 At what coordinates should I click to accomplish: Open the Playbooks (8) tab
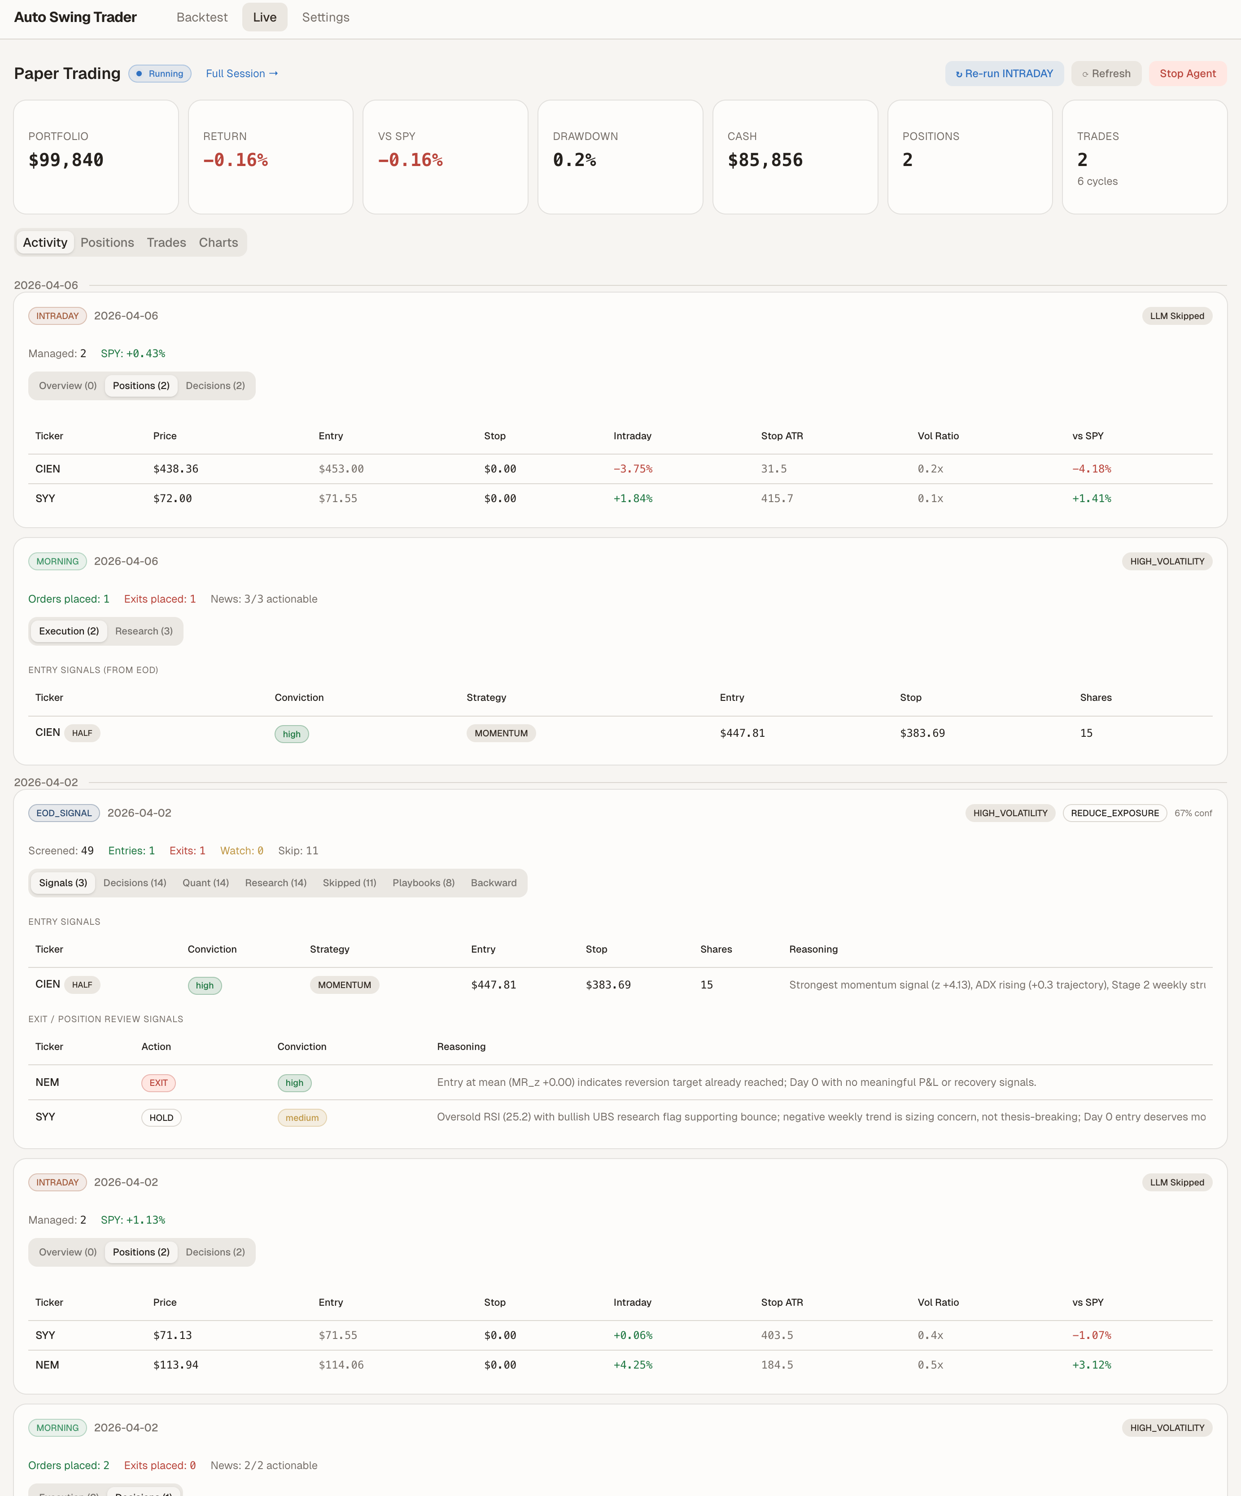coord(423,883)
